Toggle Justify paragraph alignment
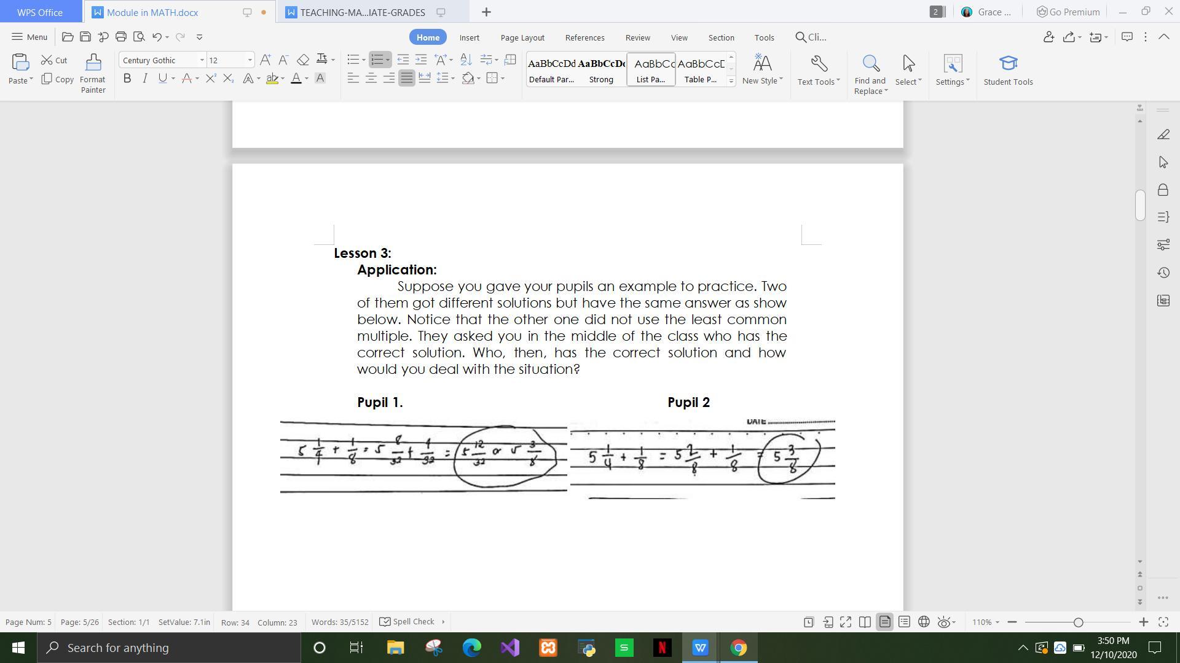Viewport: 1180px width, 663px height. click(406, 79)
